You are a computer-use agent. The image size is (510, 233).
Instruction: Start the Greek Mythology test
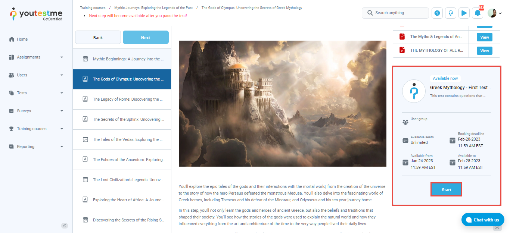point(447,190)
